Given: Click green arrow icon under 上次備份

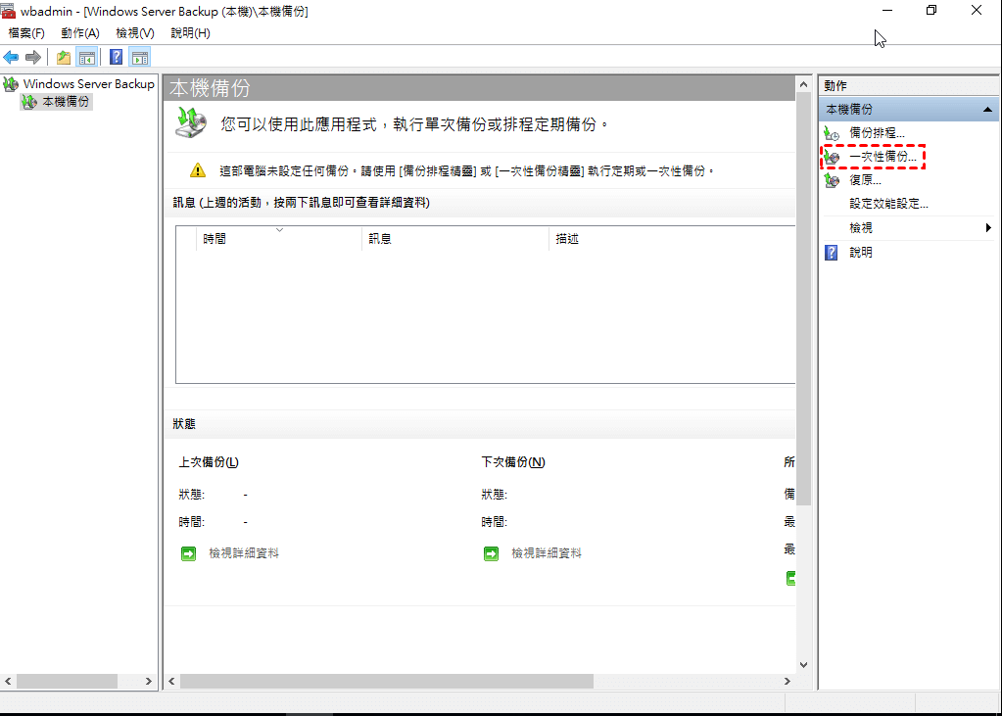Looking at the screenshot, I should pos(188,553).
